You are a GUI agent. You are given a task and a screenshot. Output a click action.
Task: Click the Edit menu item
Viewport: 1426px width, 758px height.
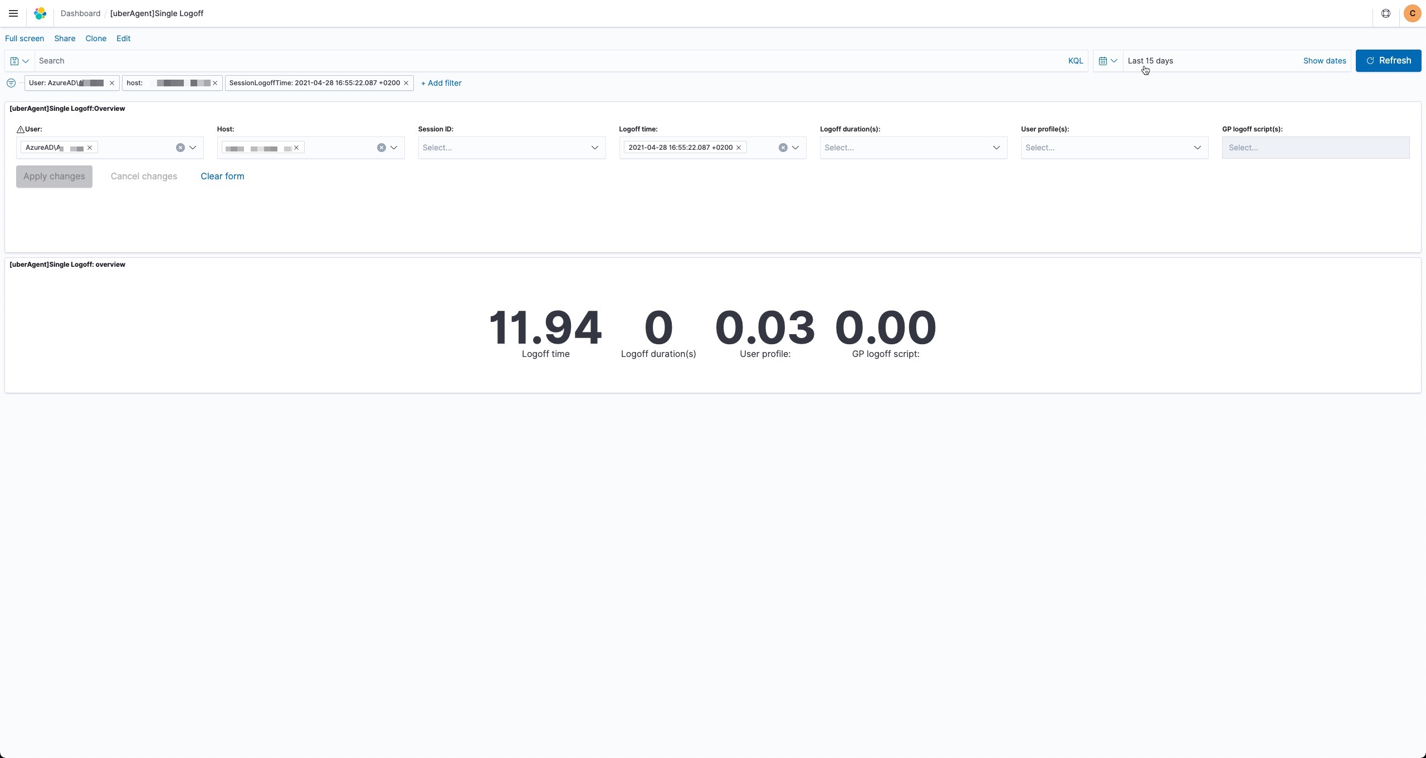pyautogui.click(x=123, y=38)
